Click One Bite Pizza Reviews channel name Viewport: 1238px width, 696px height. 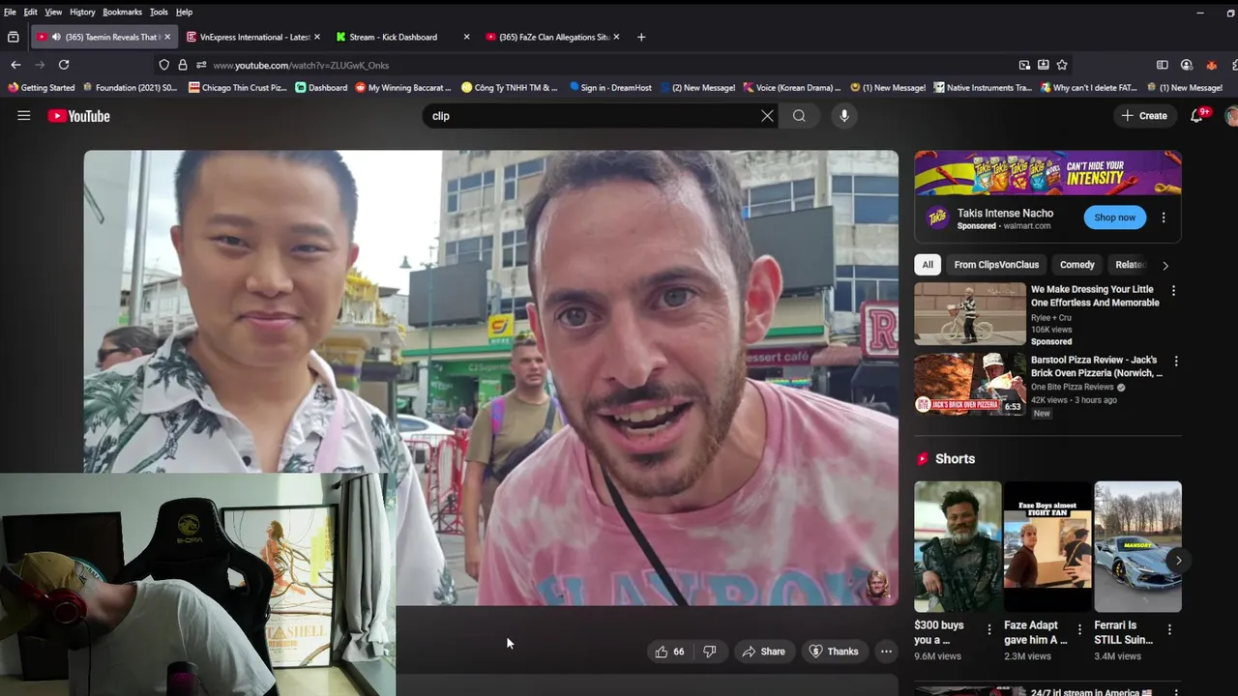1073,387
